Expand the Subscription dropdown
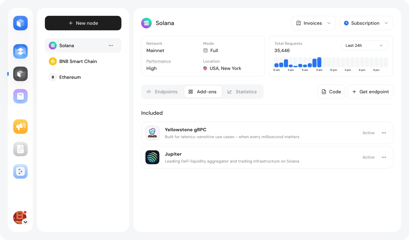 click(x=366, y=23)
